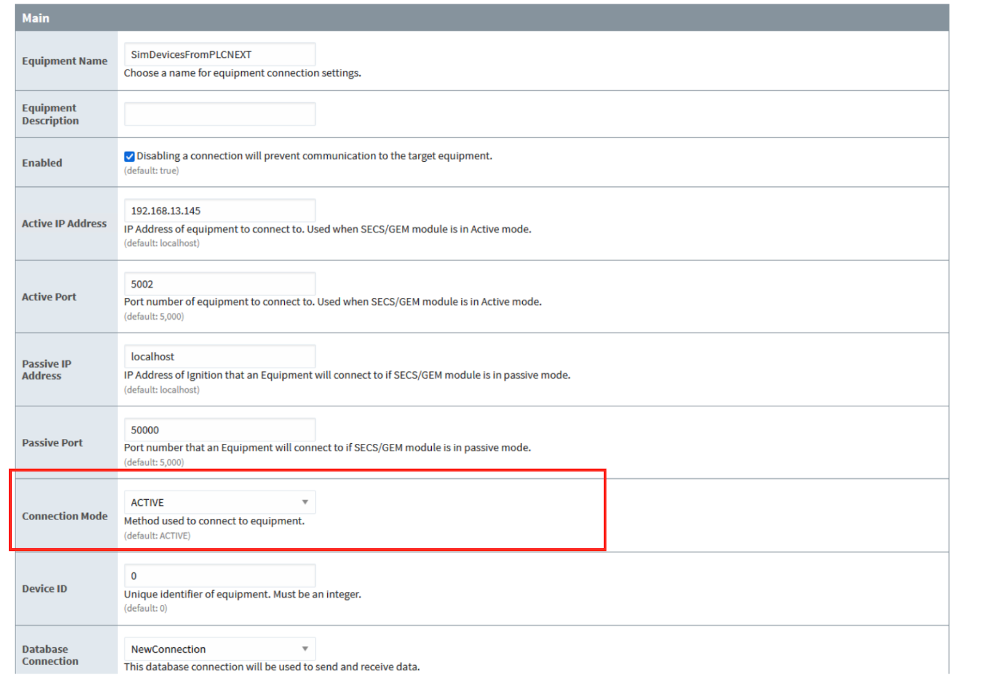Screen dimensions: 984x694
Task: Open the Connection Mode dropdown
Action: coord(220,502)
